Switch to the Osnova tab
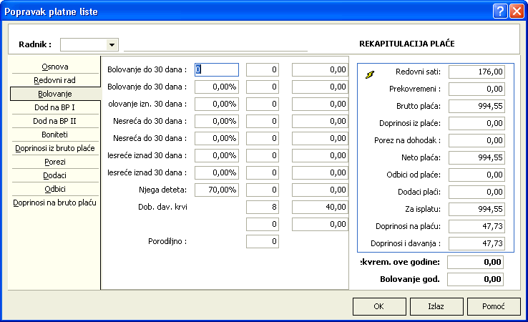The height and width of the screenshot is (322, 528). [x=55, y=67]
